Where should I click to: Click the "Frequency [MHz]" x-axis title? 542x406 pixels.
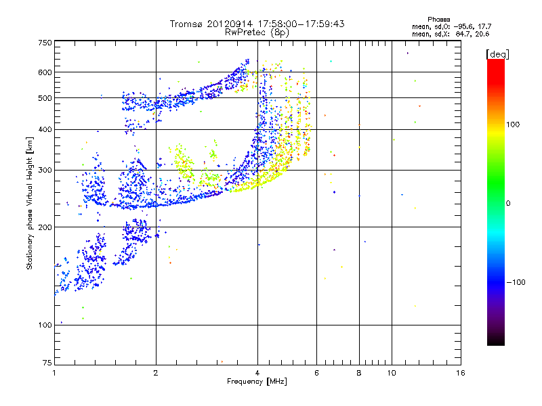click(257, 382)
